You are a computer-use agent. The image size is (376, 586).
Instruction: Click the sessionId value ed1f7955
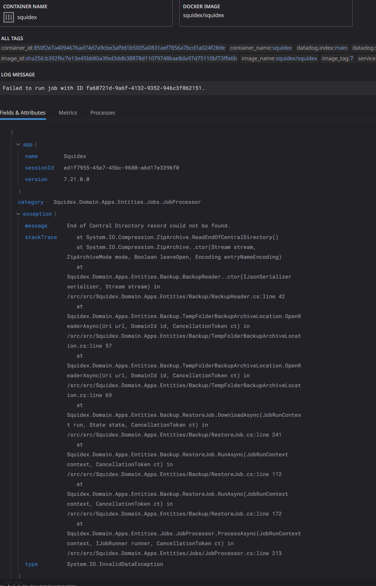[121, 168]
